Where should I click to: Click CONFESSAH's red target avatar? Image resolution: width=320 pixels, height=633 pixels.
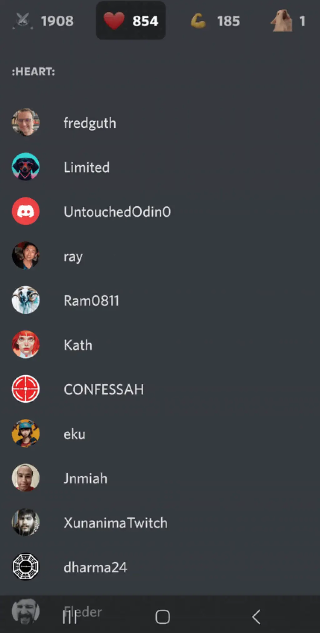pyautogui.click(x=26, y=389)
